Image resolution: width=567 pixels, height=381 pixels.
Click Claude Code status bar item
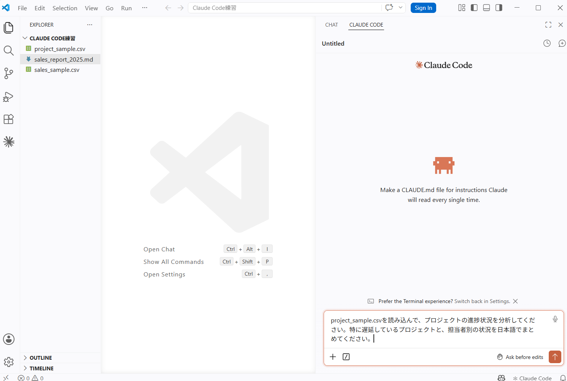click(x=532, y=378)
